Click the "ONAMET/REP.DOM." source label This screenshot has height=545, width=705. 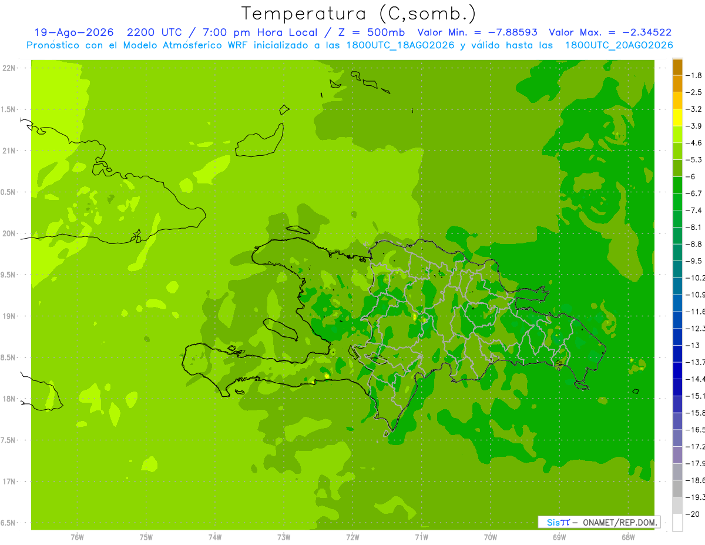[619, 522]
